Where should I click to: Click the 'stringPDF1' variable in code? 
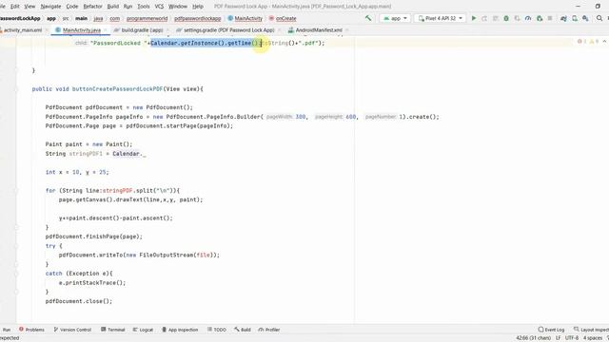click(x=86, y=154)
